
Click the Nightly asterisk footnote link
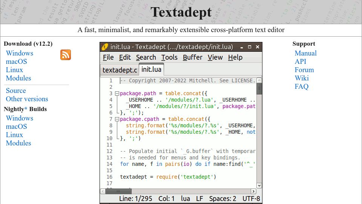[26, 108]
